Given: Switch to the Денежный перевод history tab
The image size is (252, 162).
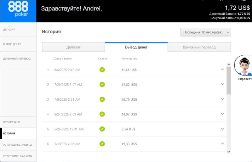Looking at the screenshot, I should pyautogui.click(x=199, y=47).
